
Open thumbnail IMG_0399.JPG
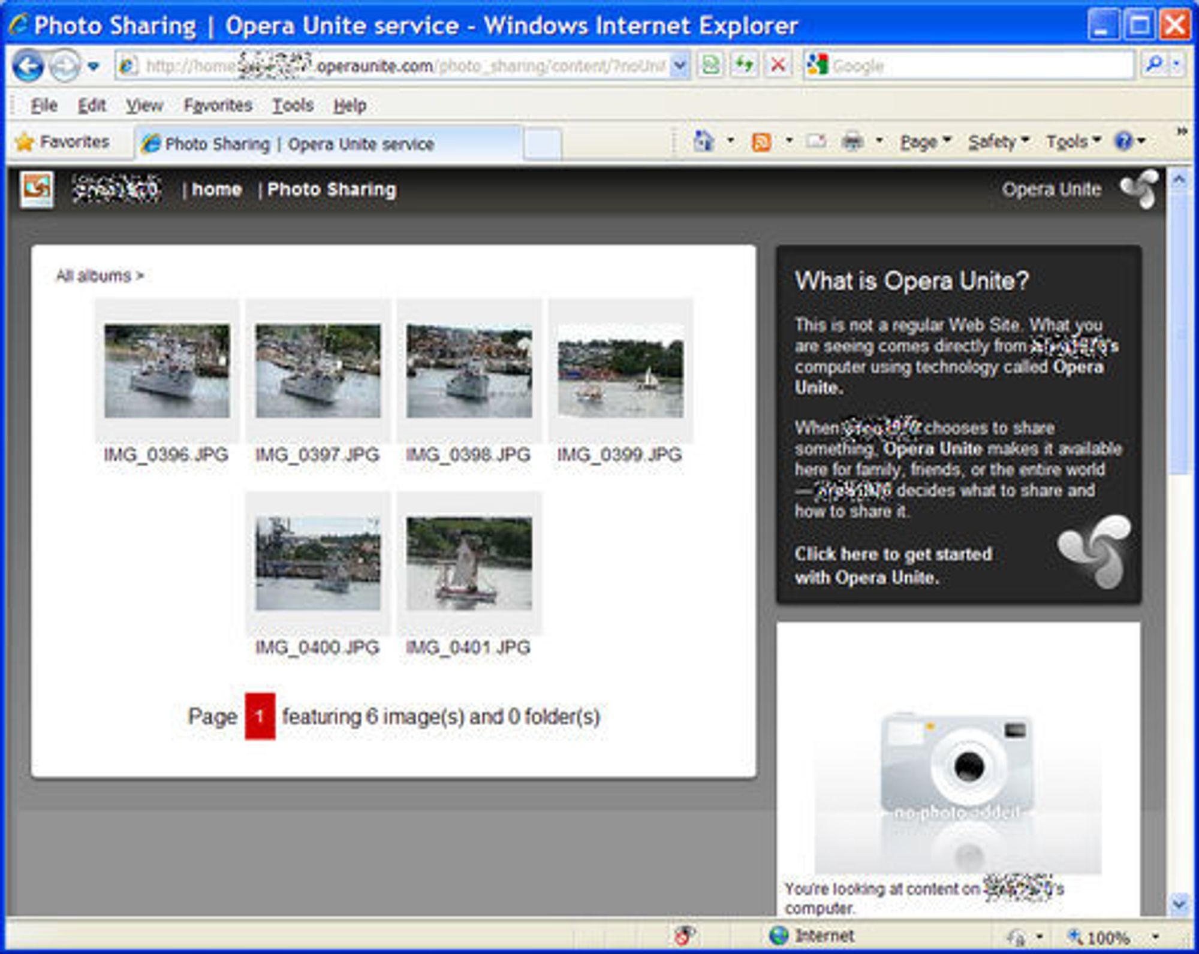[620, 371]
